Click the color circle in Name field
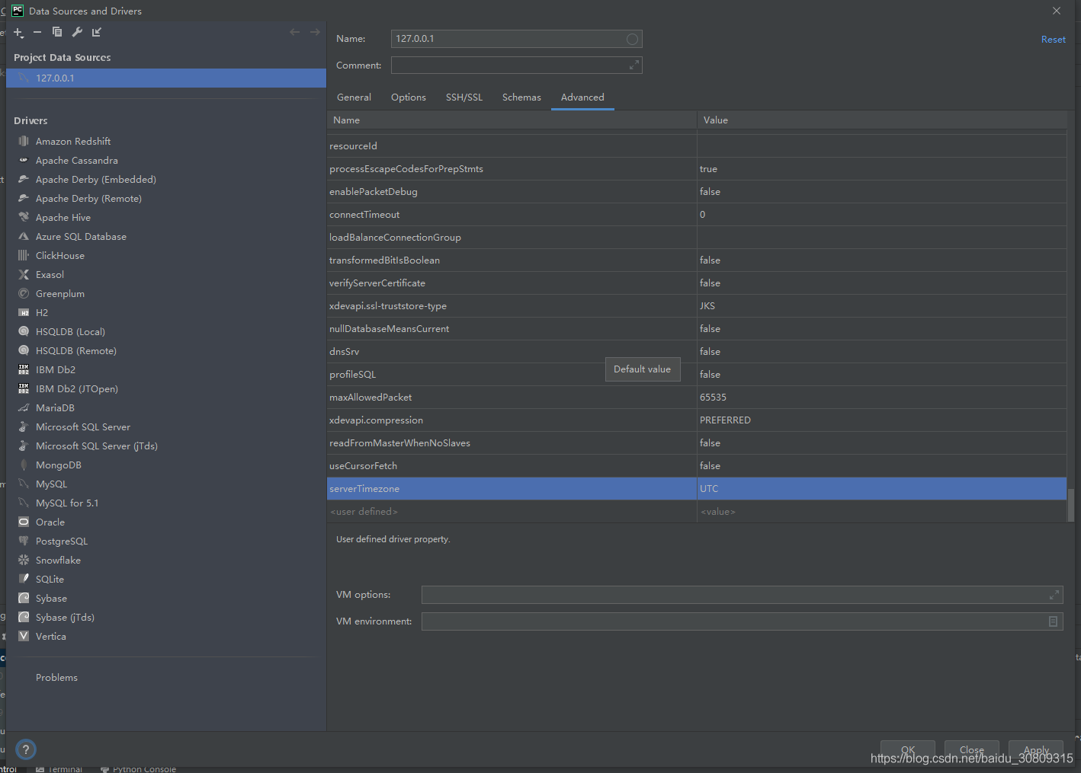The height and width of the screenshot is (773, 1081). pos(632,39)
